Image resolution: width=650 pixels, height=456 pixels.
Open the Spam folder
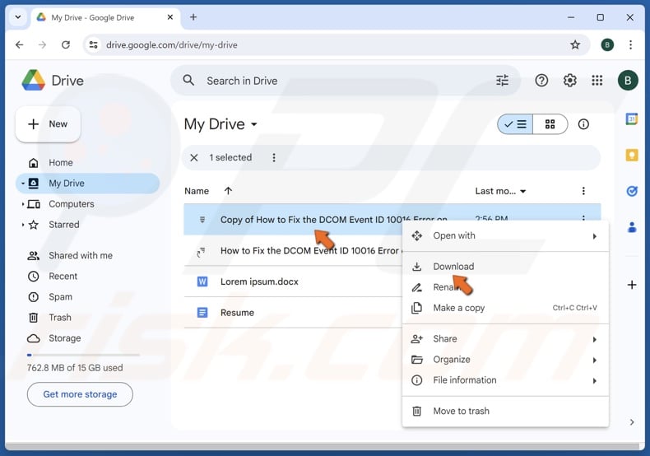(87, 297)
